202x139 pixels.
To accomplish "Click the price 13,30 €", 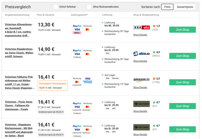I will pyautogui.click(x=46, y=25).
